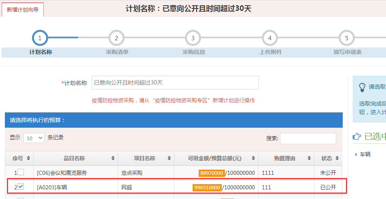Click inside the 计划名称 text field
This screenshot has width=386, height=199.
[x=175, y=83]
